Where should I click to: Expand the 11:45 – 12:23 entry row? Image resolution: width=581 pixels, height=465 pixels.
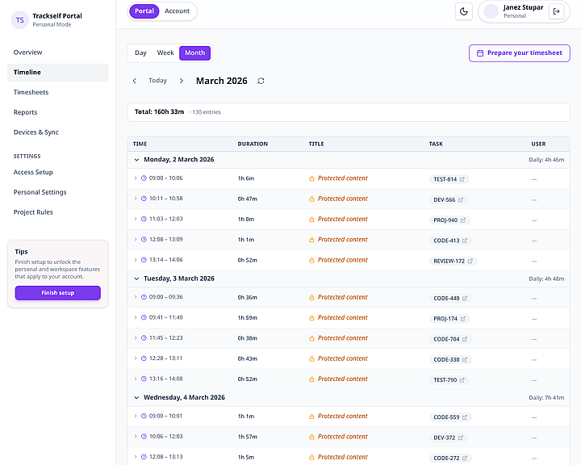tap(136, 337)
